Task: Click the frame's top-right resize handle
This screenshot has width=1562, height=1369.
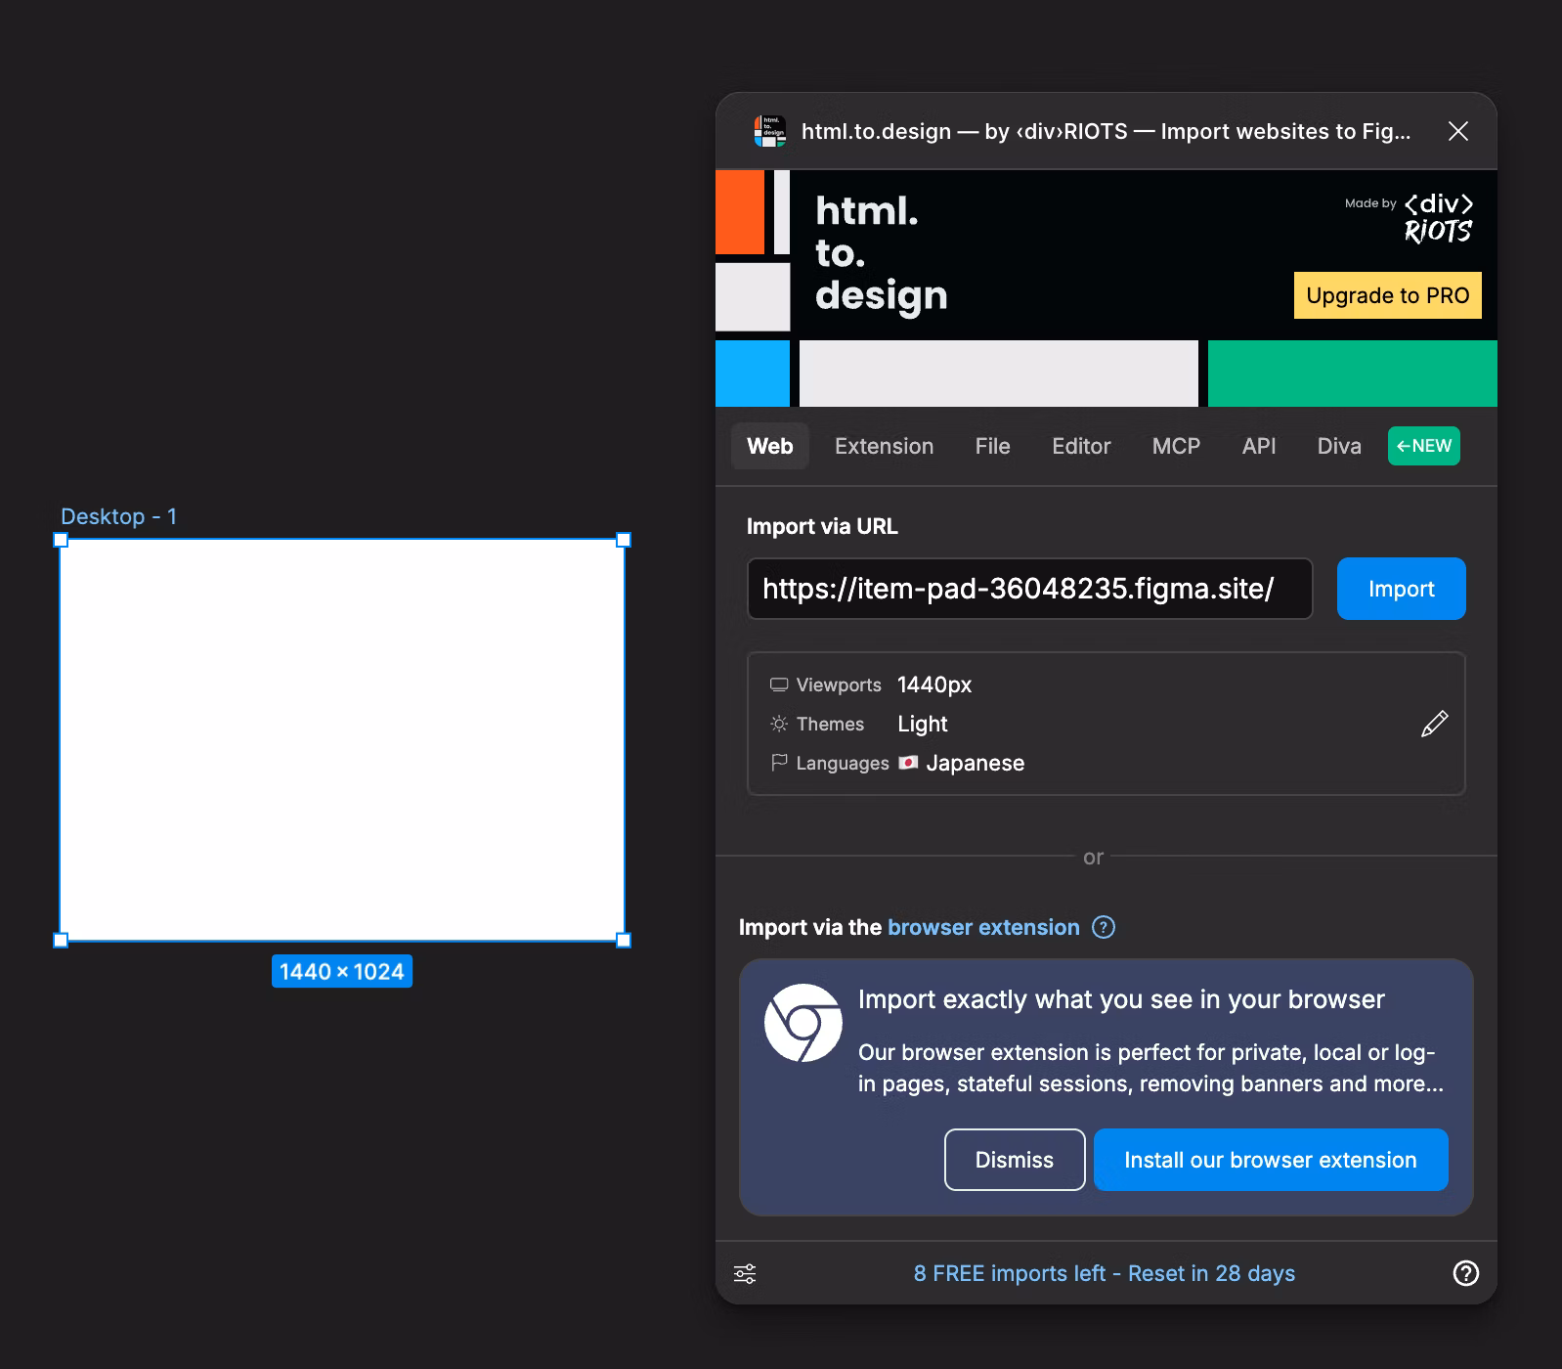Action: pyautogui.click(x=624, y=540)
